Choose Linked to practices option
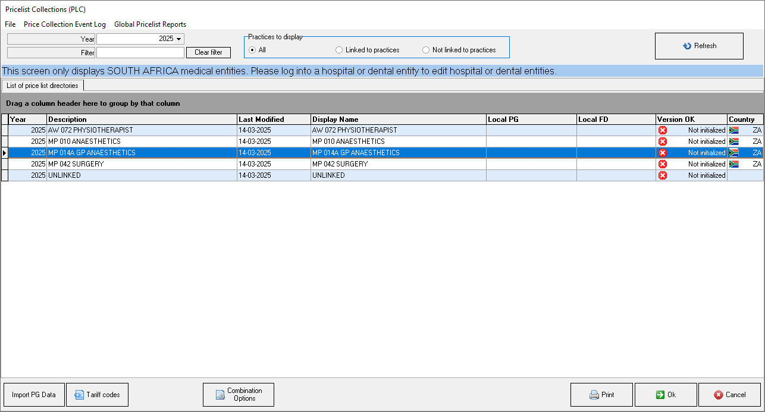The image size is (765, 412). click(339, 50)
